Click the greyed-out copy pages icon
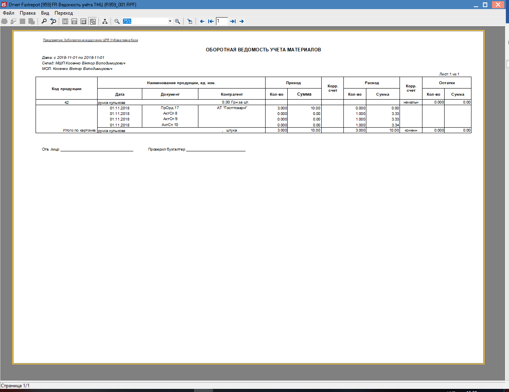Screen dimensions: 509x392 (x=32, y=21)
